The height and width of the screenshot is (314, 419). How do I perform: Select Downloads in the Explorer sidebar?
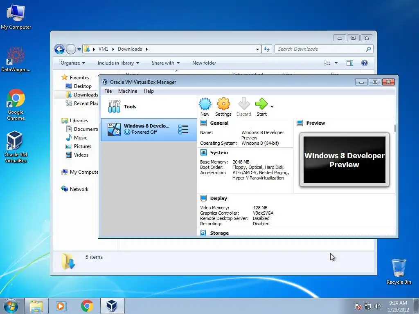point(86,95)
